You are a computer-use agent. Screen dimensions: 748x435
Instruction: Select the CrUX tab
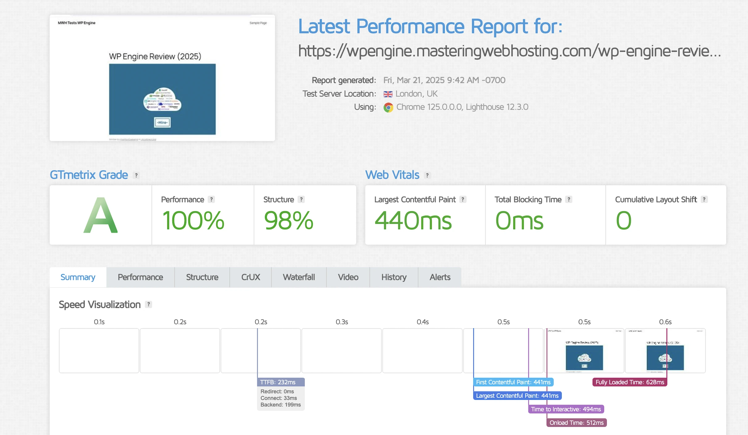coord(250,277)
